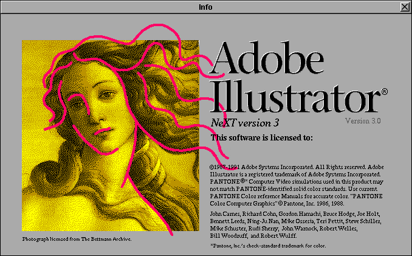
Task: Click the developer credits list
Action: (x=295, y=225)
